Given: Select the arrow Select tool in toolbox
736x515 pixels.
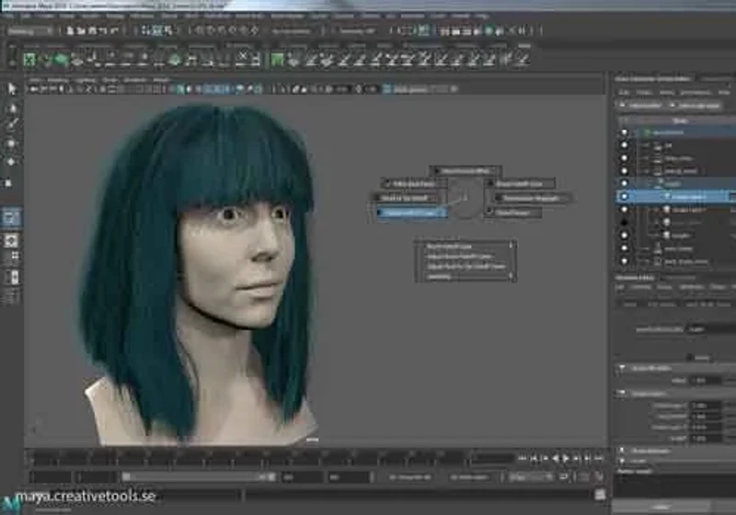Looking at the screenshot, I should point(11,88).
